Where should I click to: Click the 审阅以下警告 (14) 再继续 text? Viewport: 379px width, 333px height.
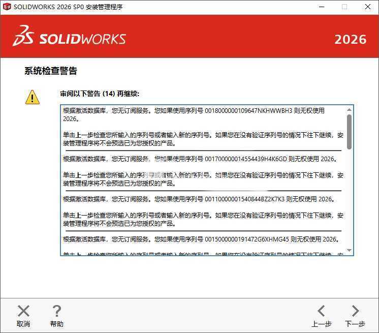(99, 94)
